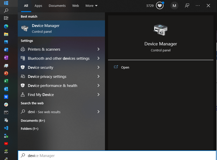This screenshot has width=217, height=160.
Task: Expand the Find My Device arrow
Action: pyautogui.click(x=98, y=95)
